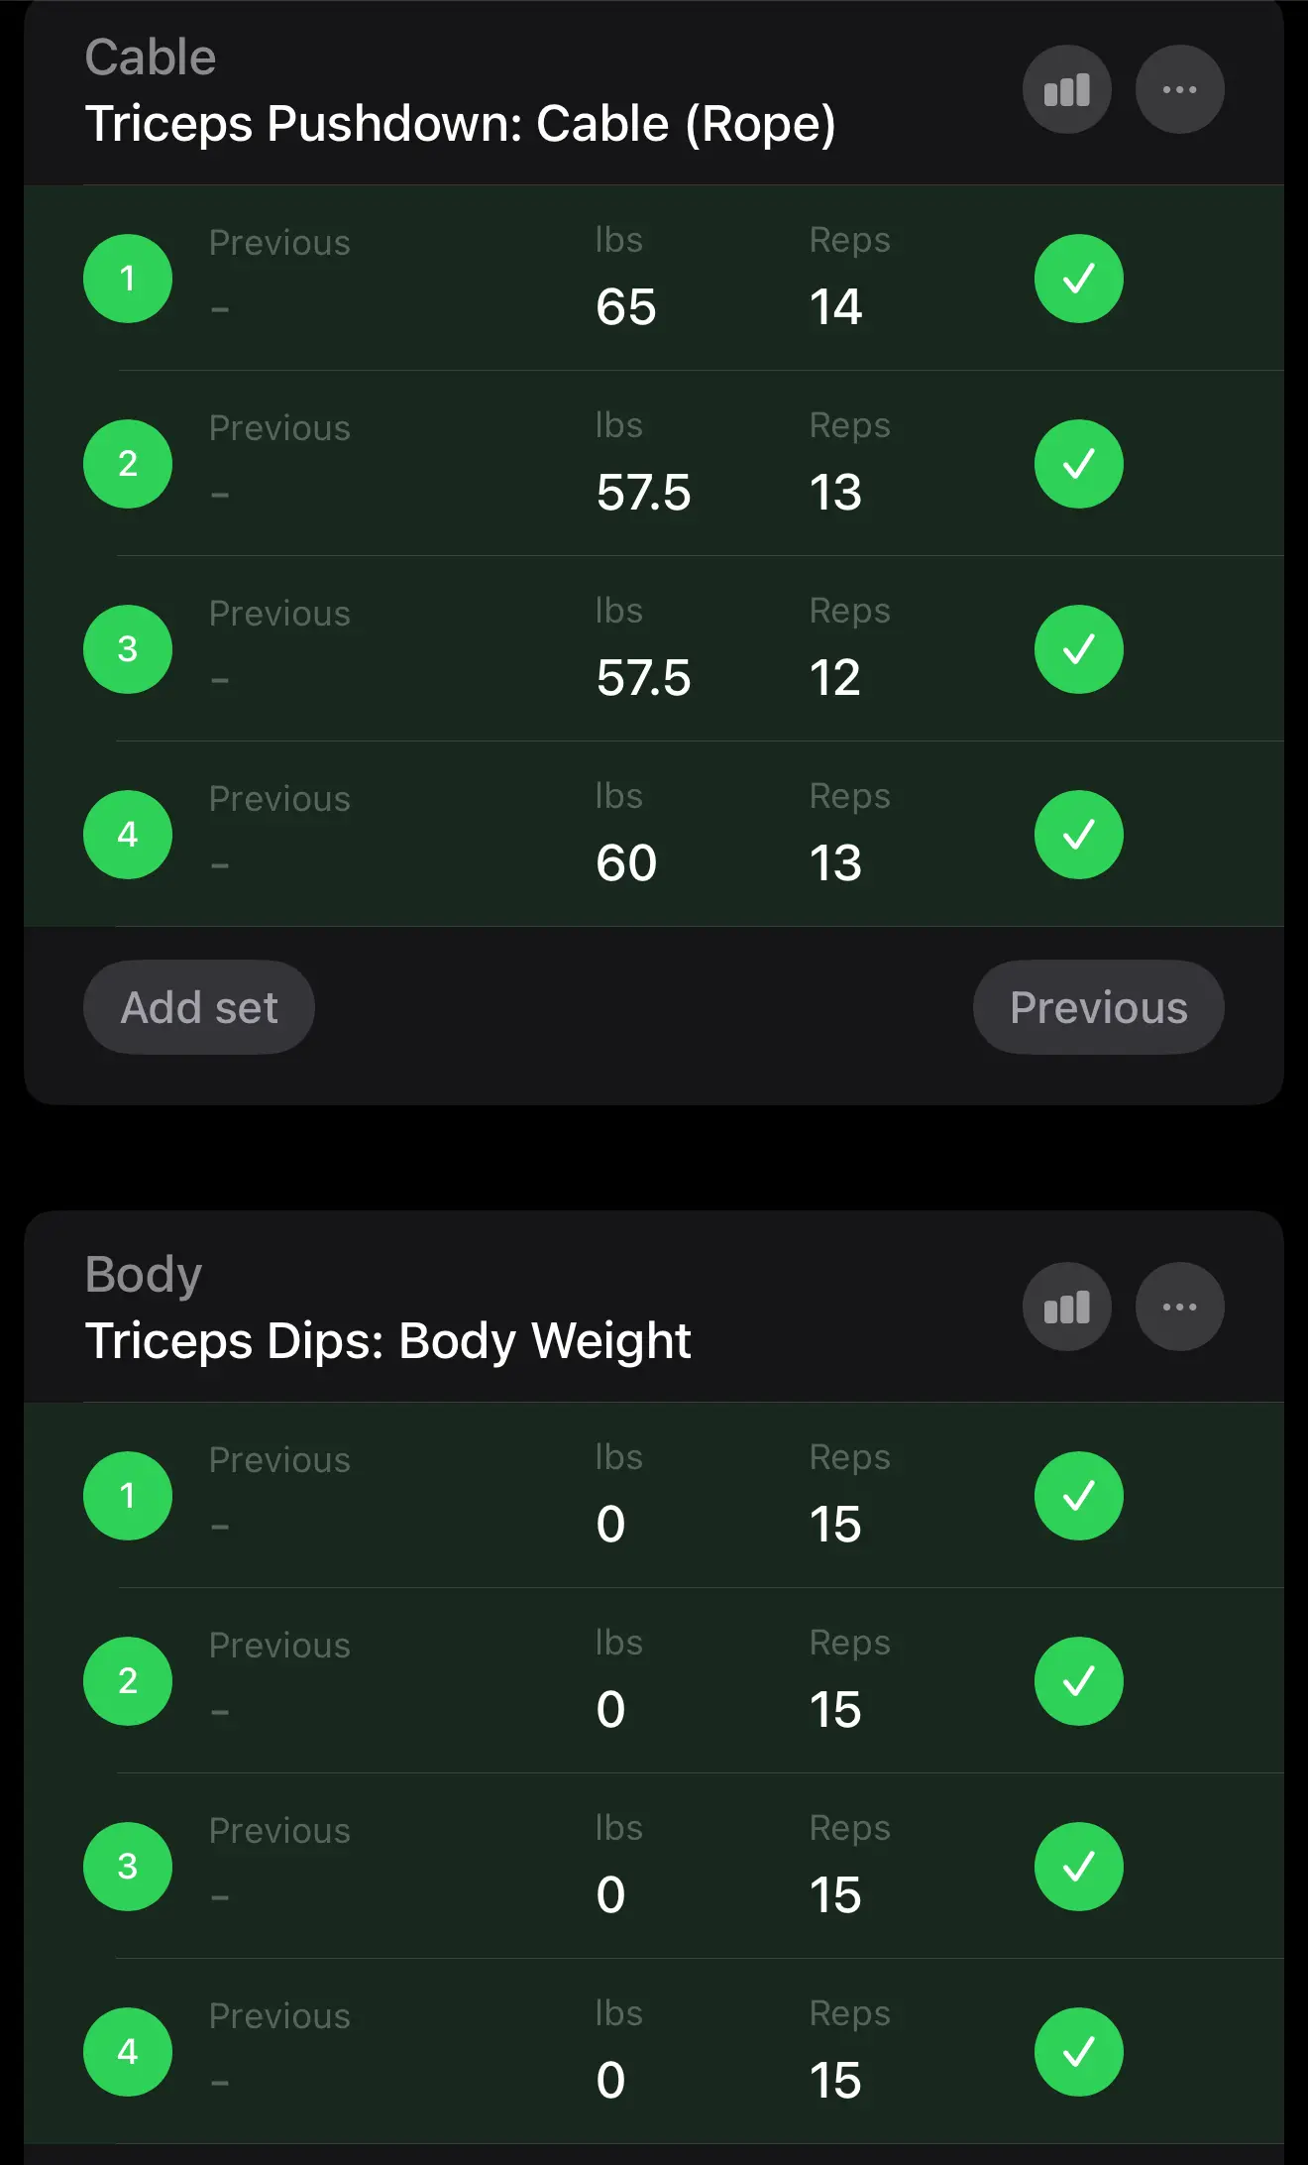Open more options for Triceps Pushdown
This screenshot has height=2165, width=1308.
pos(1179,90)
